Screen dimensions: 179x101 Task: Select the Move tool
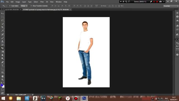[x=3, y=13]
